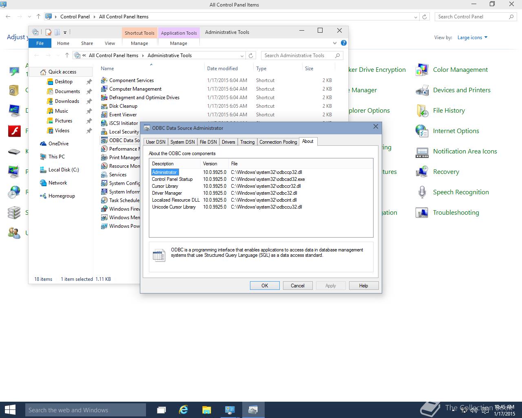Select Defragment and Optimize Drives icon

tap(104, 98)
